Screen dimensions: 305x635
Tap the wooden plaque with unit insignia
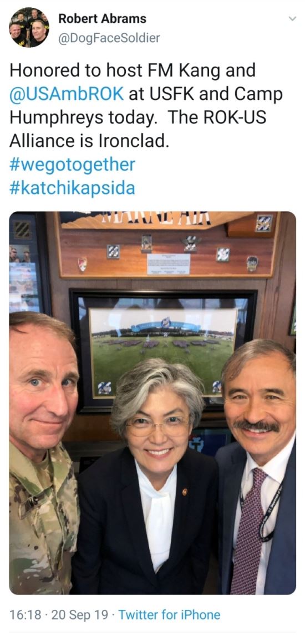click(x=169, y=245)
